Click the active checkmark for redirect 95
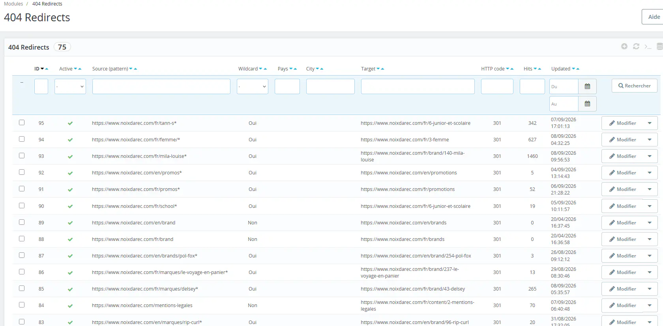Viewport: 663px width, 326px height. click(70, 123)
